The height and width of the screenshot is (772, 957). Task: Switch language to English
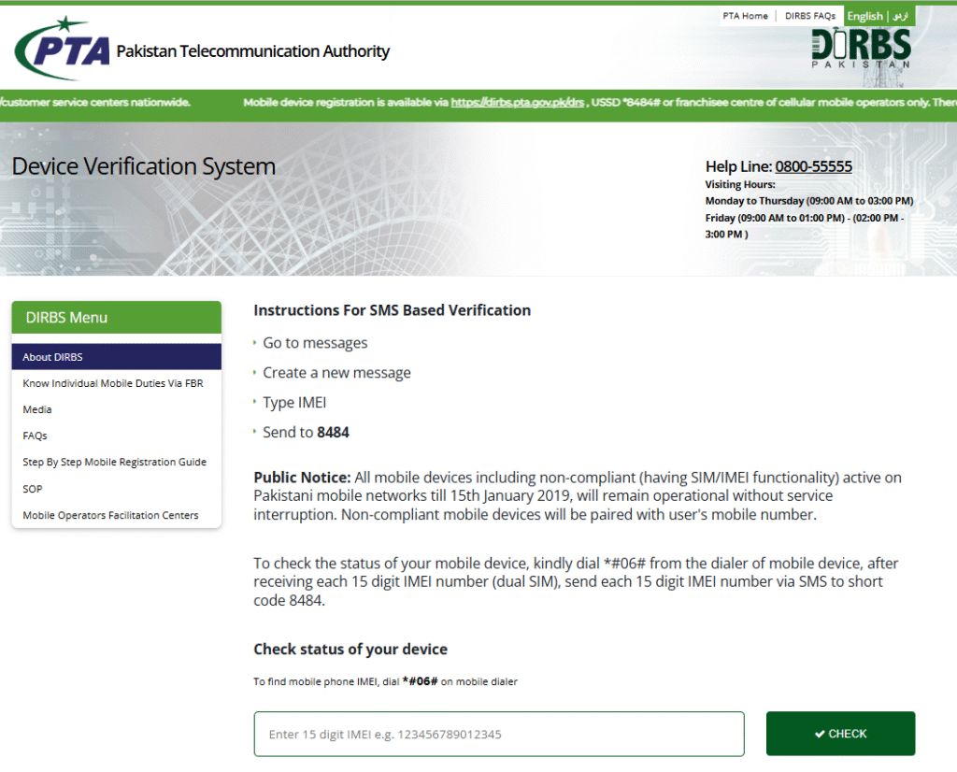coord(864,16)
